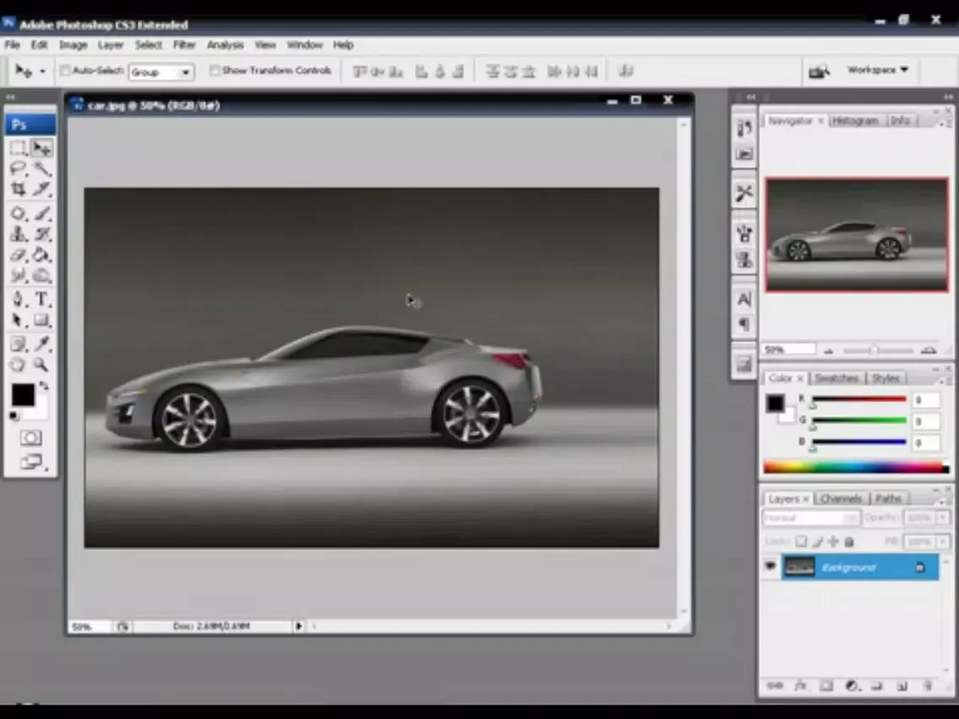Screen dimensions: 959x719
Task: Select the Brush tool
Action: click(41, 214)
